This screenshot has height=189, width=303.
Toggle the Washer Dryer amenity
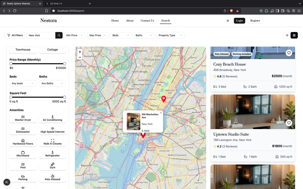(23, 118)
